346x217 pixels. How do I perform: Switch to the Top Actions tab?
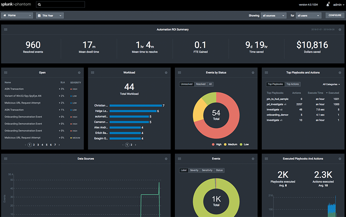tap(293, 84)
